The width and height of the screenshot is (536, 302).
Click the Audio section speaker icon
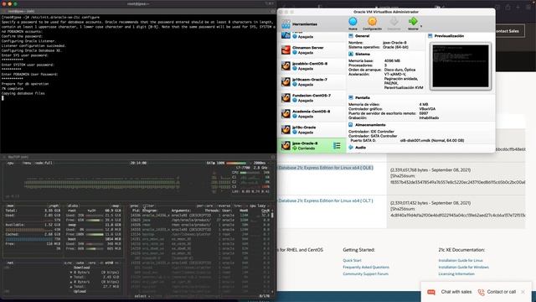(x=351, y=148)
